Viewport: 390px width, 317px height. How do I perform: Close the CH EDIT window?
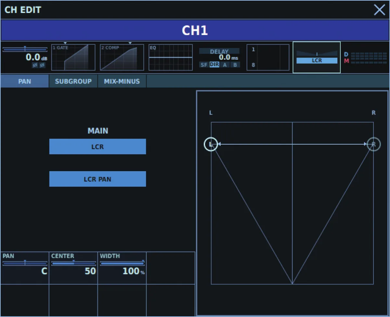(x=380, y=10)
